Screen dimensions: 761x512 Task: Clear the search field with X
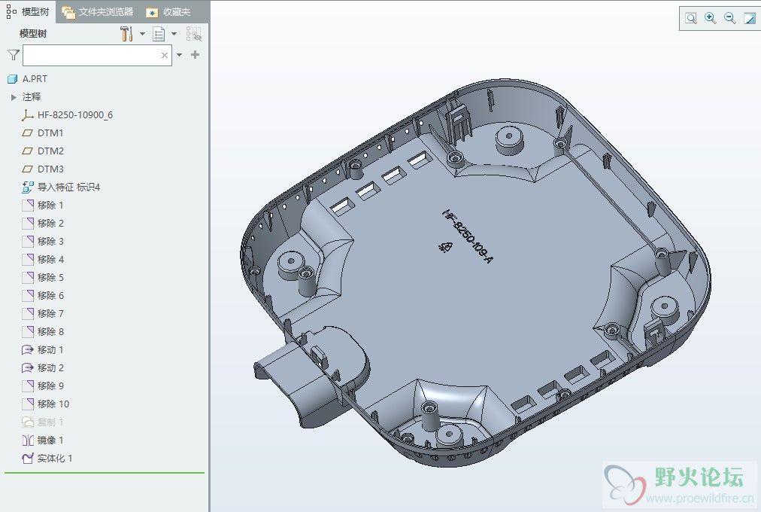[x=165, y=56]
